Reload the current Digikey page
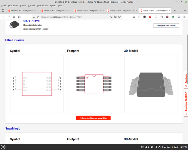Image resolution: width=188 pixels, height=150 pixels. [x=14, y=17]
